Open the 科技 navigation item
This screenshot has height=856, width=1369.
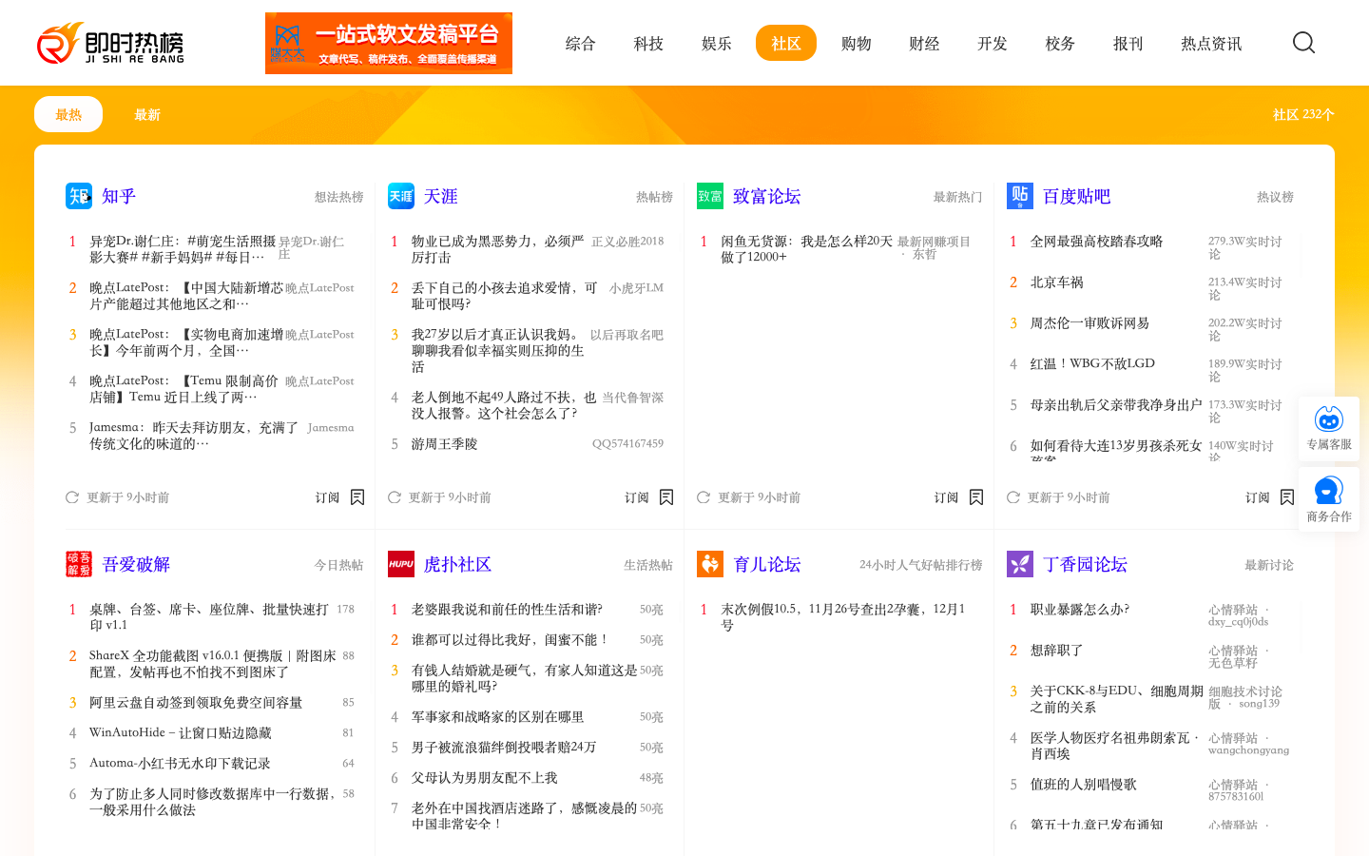point(648,43)
